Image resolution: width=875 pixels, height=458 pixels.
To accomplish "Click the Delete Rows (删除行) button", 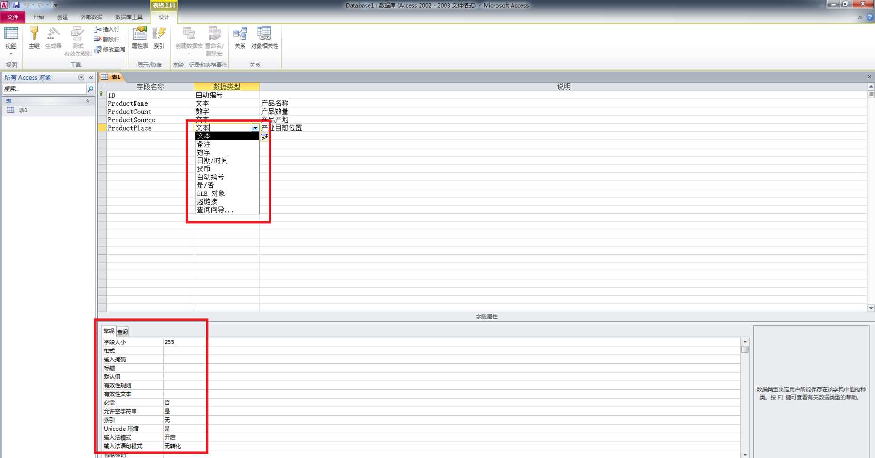I will [107, 39].
